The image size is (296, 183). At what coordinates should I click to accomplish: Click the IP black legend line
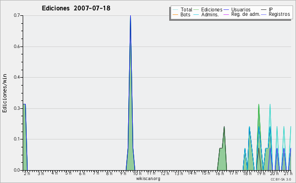pyautogui.click(x=264, y=10)
